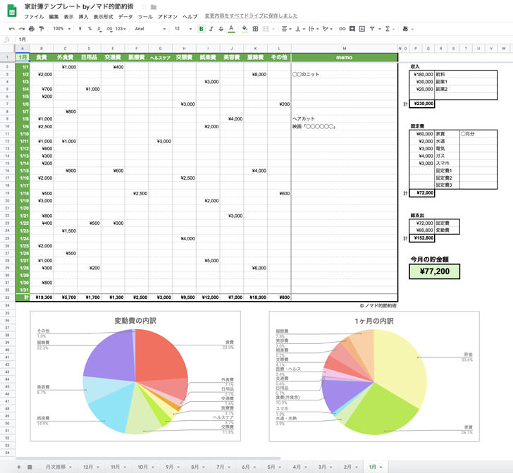
Task: Click the undo icon in toolbar
Action: click(12, 29)
